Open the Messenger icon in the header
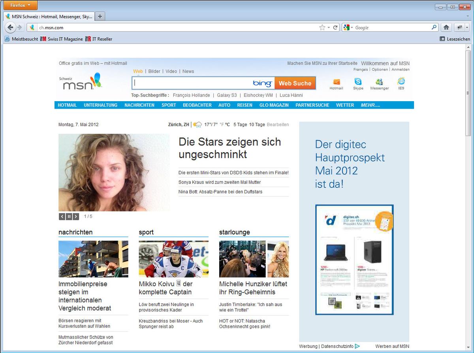Viewport: 474px width, 353px height. pos(380,81)
